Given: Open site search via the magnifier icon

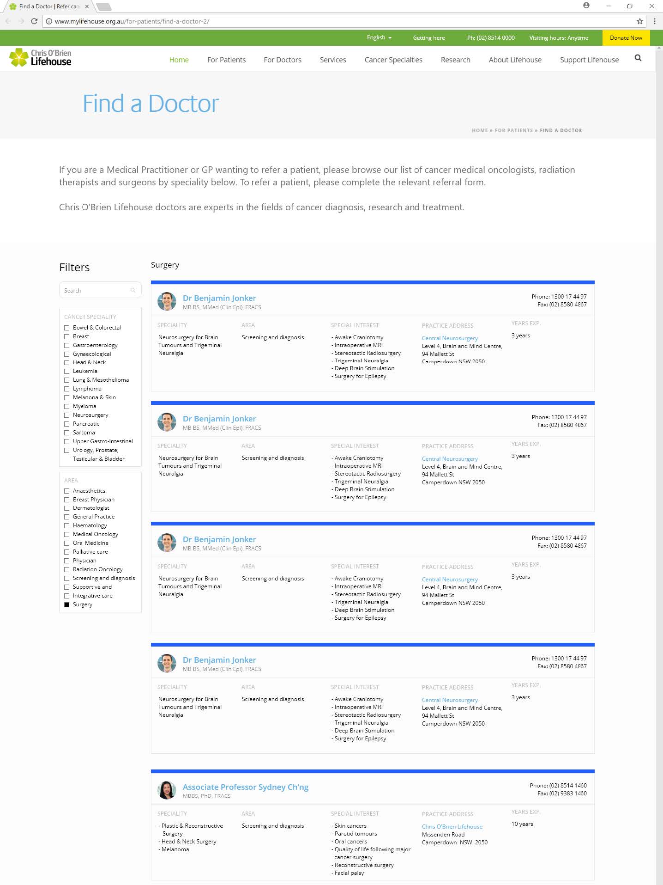Looking at the screenshot, I should pyautogui.click(x=638, y=58).
